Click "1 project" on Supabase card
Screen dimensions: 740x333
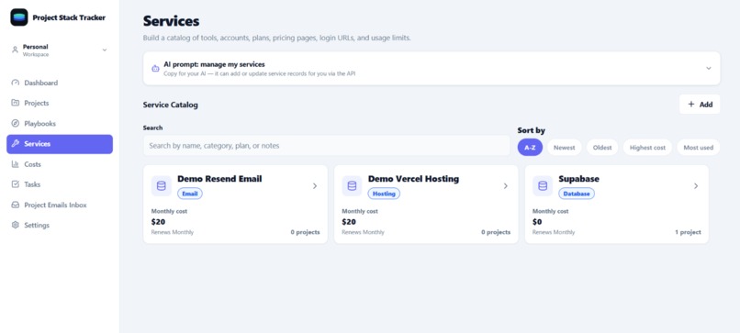click(688, 232)
